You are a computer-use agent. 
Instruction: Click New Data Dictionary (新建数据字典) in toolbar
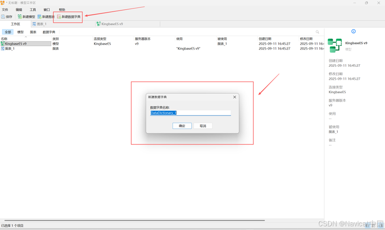[x=69, y=17]
